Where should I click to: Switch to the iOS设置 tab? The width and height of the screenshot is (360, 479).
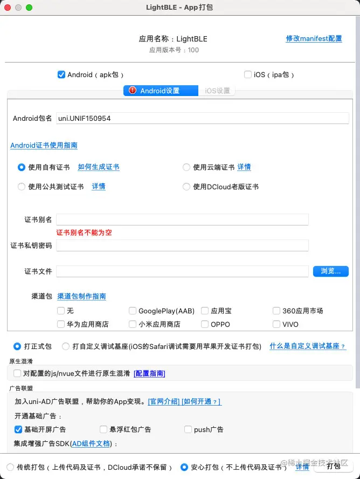(217, 91)
